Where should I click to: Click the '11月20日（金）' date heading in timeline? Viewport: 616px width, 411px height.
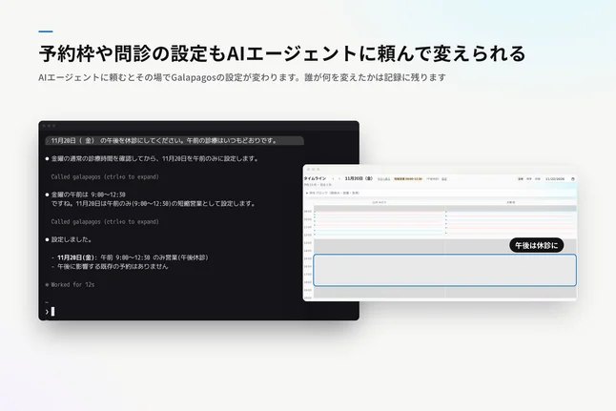pos(359,178)
